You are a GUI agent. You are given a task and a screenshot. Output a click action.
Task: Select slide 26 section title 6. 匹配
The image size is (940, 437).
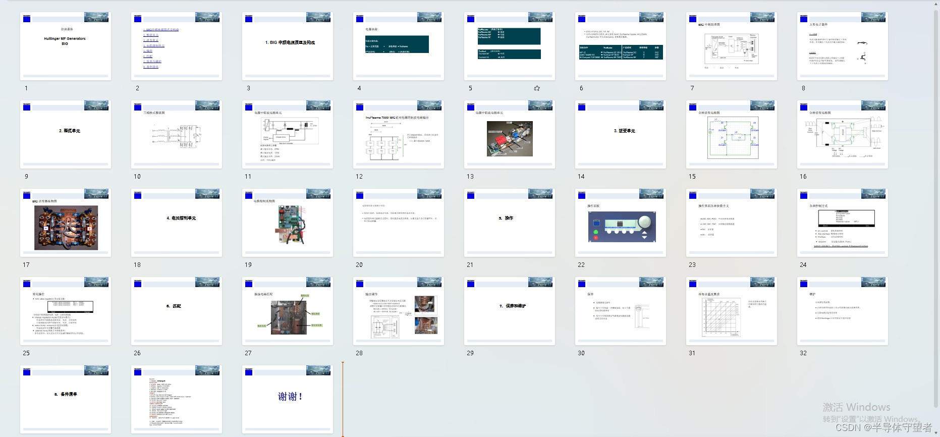(x=177, y=311)
